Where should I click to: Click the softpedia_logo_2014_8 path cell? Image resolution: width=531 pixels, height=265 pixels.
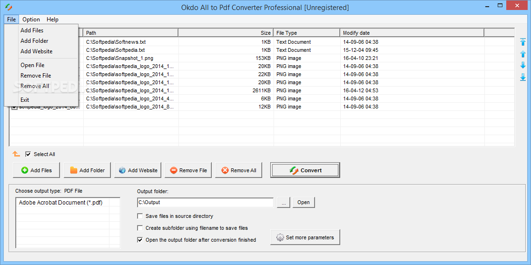click(x=130, y=107)
